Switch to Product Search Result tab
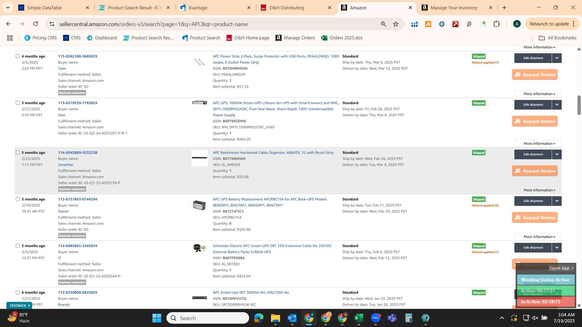Screen dimensions: 582x327 (x=135, y=8)
